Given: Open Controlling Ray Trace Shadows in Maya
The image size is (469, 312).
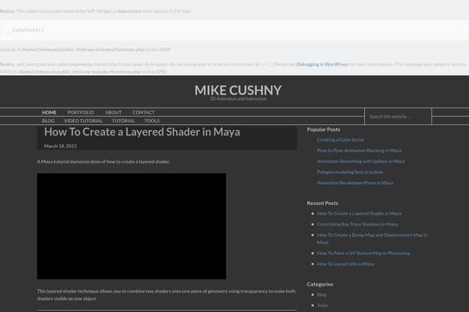Looking at the screenshot, I should point(357,224).
